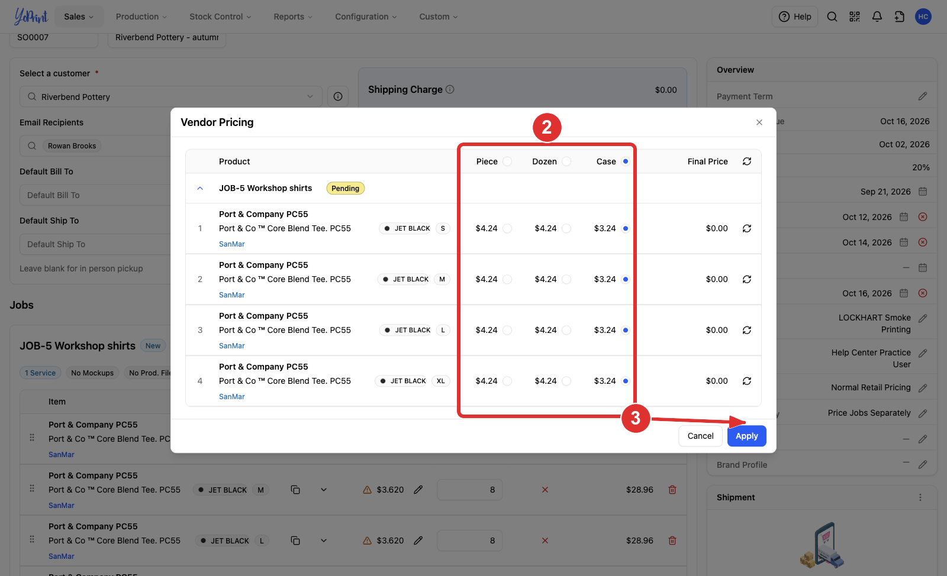This screenshot has height=576, width=947.
Task: Collapse the JOB-5 Workshop shirts group
Action: [200, 188]
